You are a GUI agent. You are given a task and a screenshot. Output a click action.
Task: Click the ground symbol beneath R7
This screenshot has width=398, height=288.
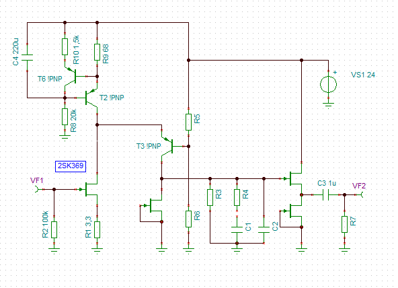(x=344, y=250)
